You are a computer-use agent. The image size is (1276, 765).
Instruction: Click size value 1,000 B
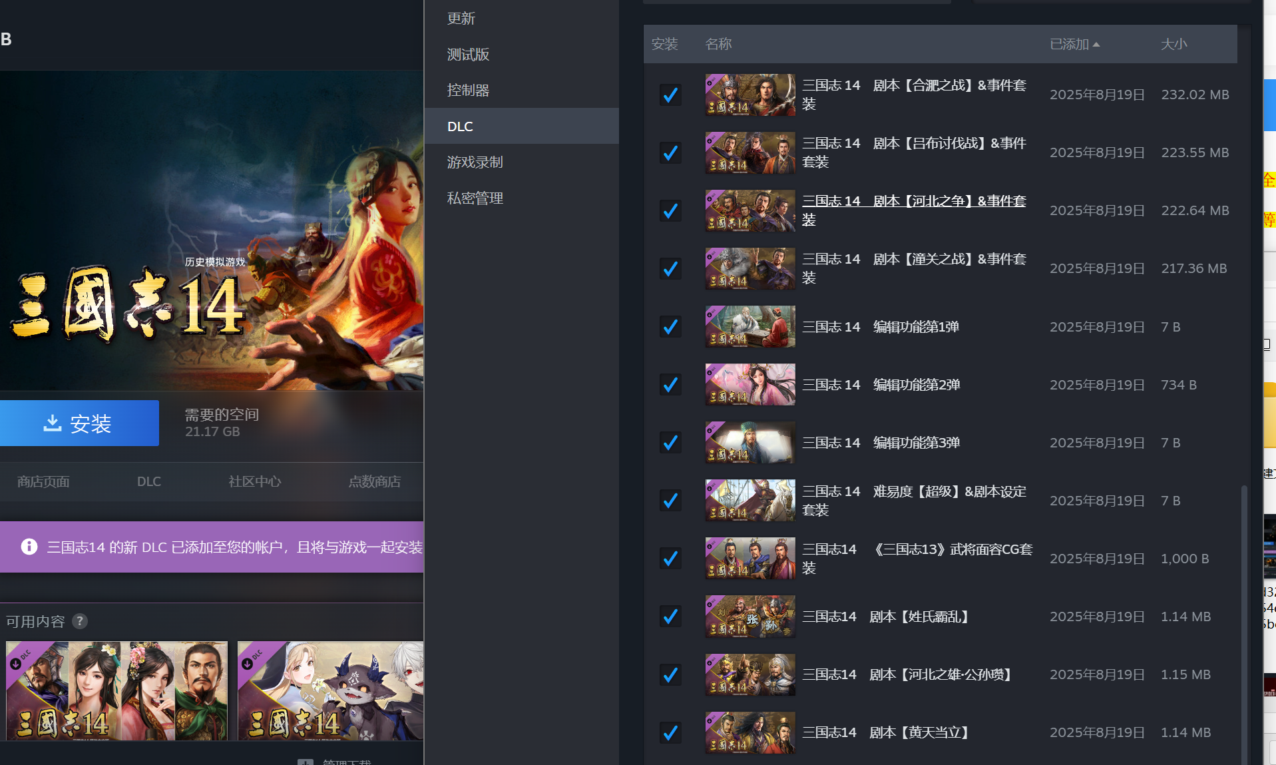coord(1185,559)
